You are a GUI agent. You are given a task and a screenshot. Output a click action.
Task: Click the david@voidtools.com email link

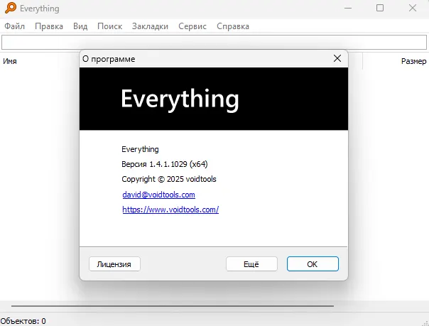pos(158,195)
